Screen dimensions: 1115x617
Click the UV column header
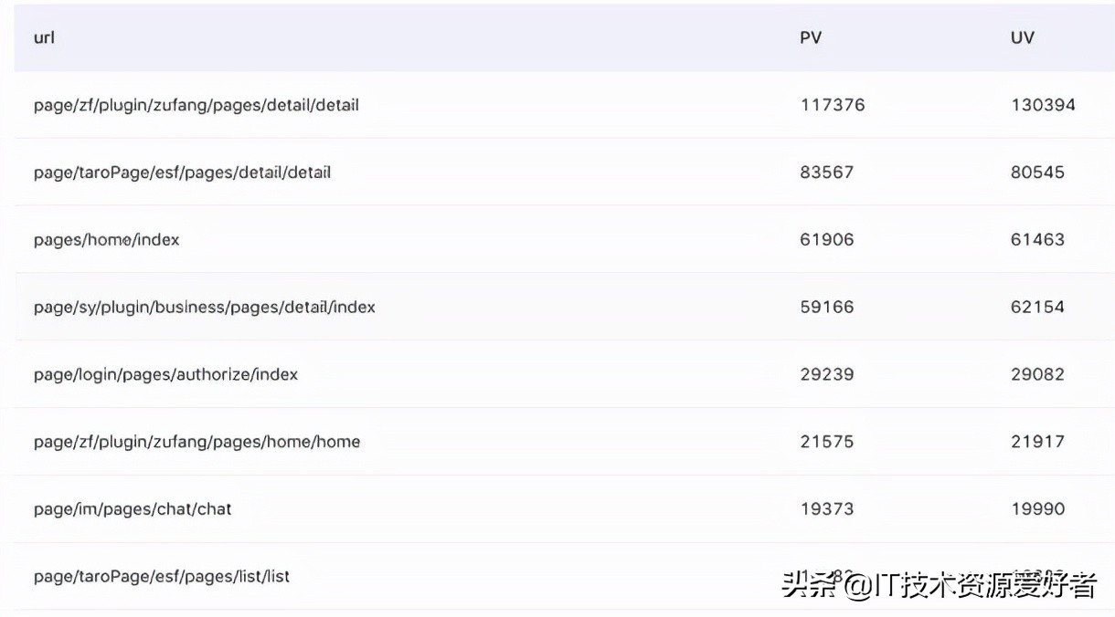coord(1022,38)
